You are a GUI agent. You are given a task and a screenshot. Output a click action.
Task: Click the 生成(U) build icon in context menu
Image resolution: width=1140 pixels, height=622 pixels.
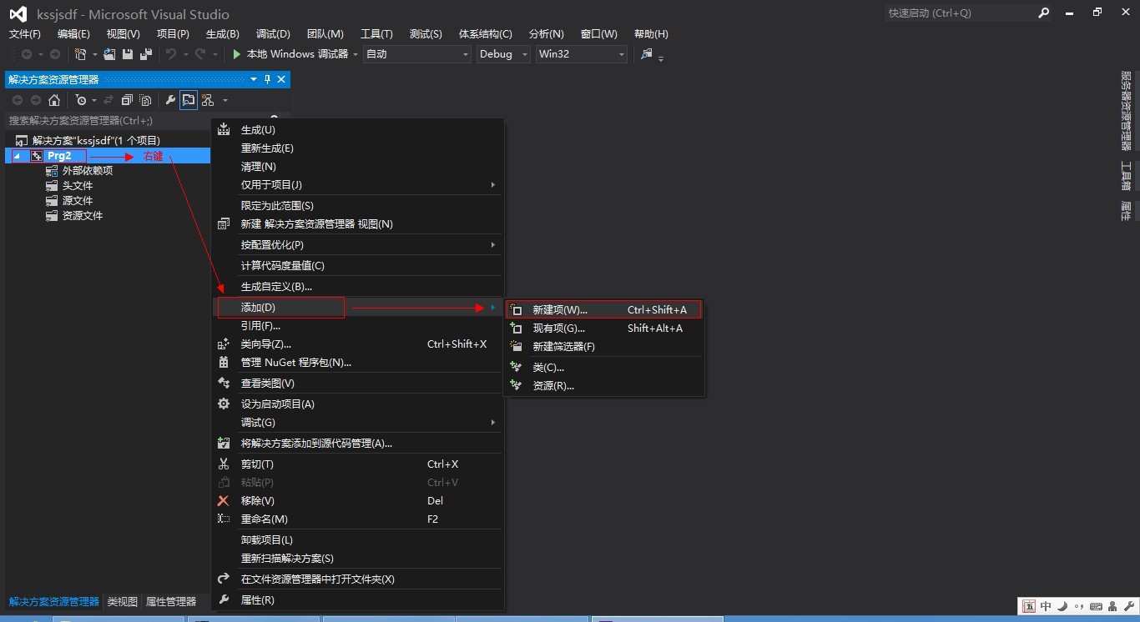pos(224,130)
